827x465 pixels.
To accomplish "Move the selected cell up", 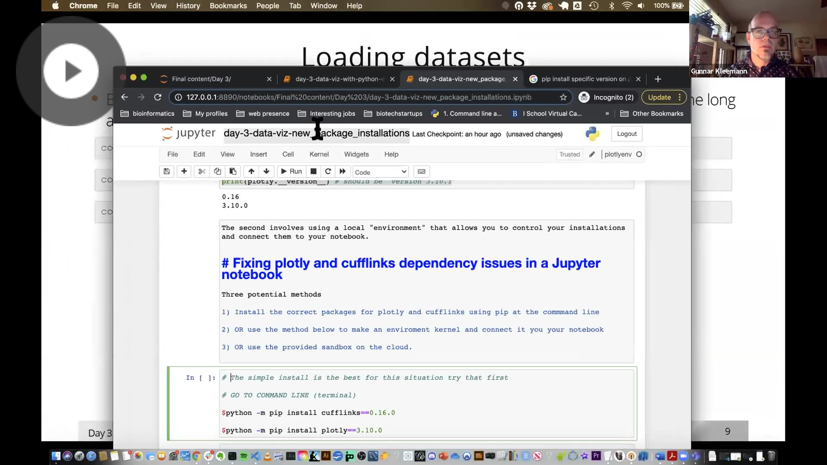I will coord(251,171).
